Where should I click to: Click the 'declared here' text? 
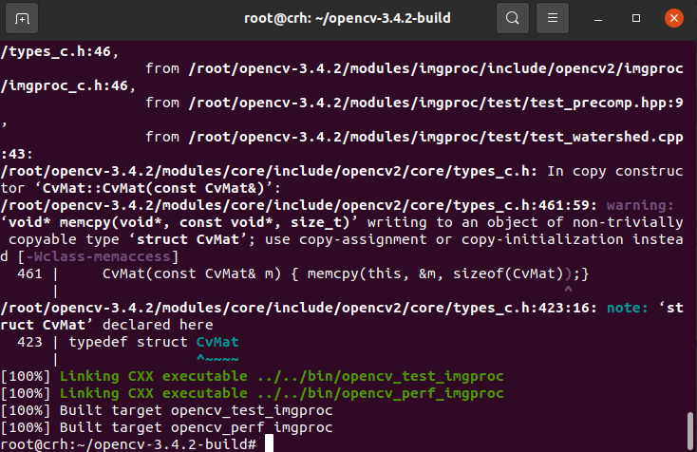(x=158, y=325)
